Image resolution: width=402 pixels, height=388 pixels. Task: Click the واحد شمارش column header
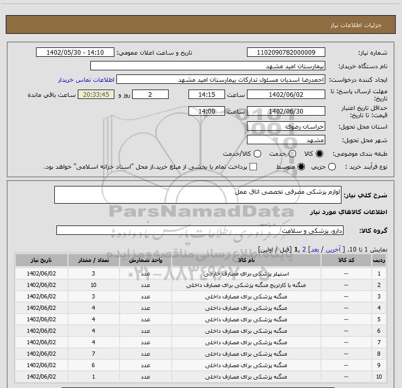(145, 260)
